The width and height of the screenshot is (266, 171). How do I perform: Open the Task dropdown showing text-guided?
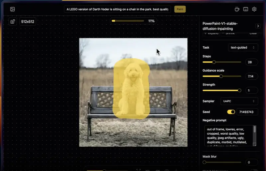pyautogui.click(x=243, y=47)
